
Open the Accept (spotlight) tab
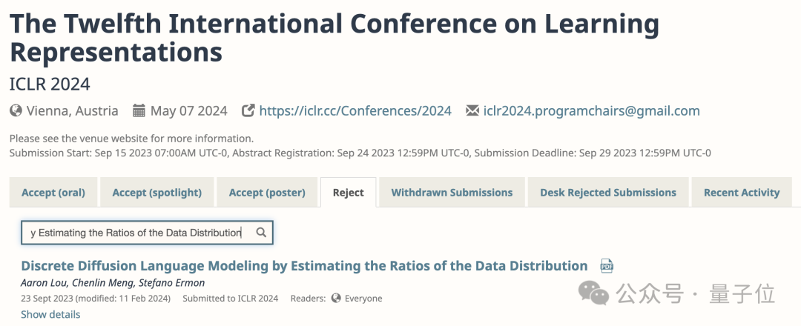(156, 193)
